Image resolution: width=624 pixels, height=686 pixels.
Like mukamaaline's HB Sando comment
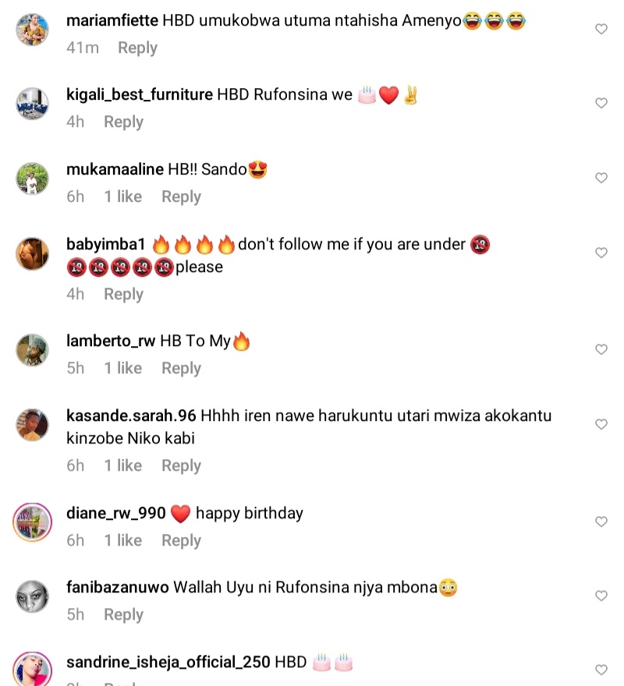click(601, 178)
